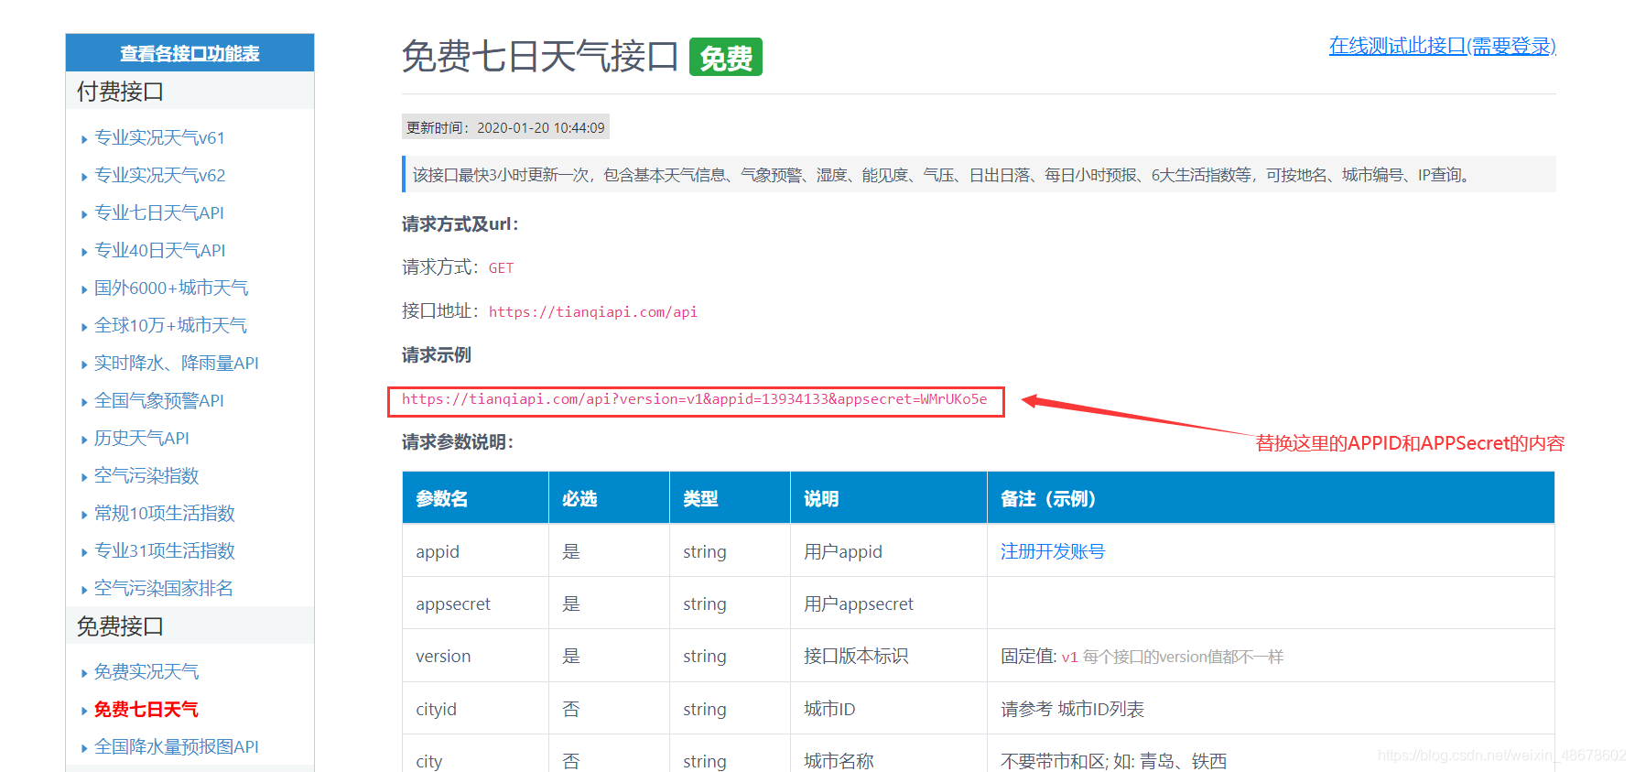The image size is (1635, 772).
Task: Click the red GET request method text
Action: 501,268
